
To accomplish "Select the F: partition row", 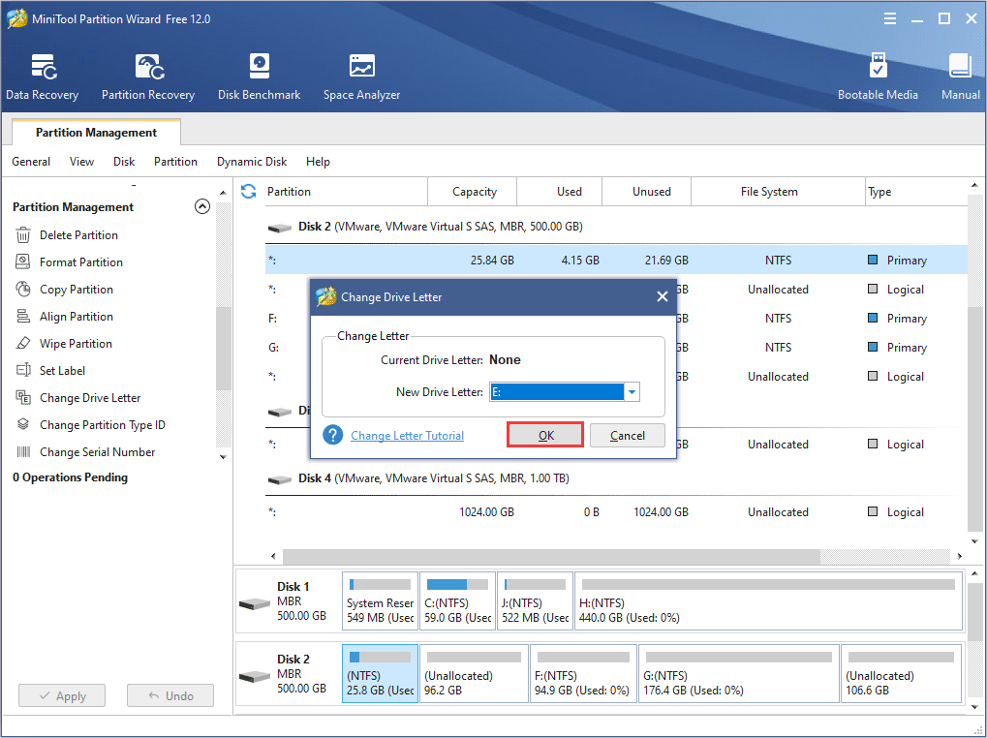I will [616, 319].
